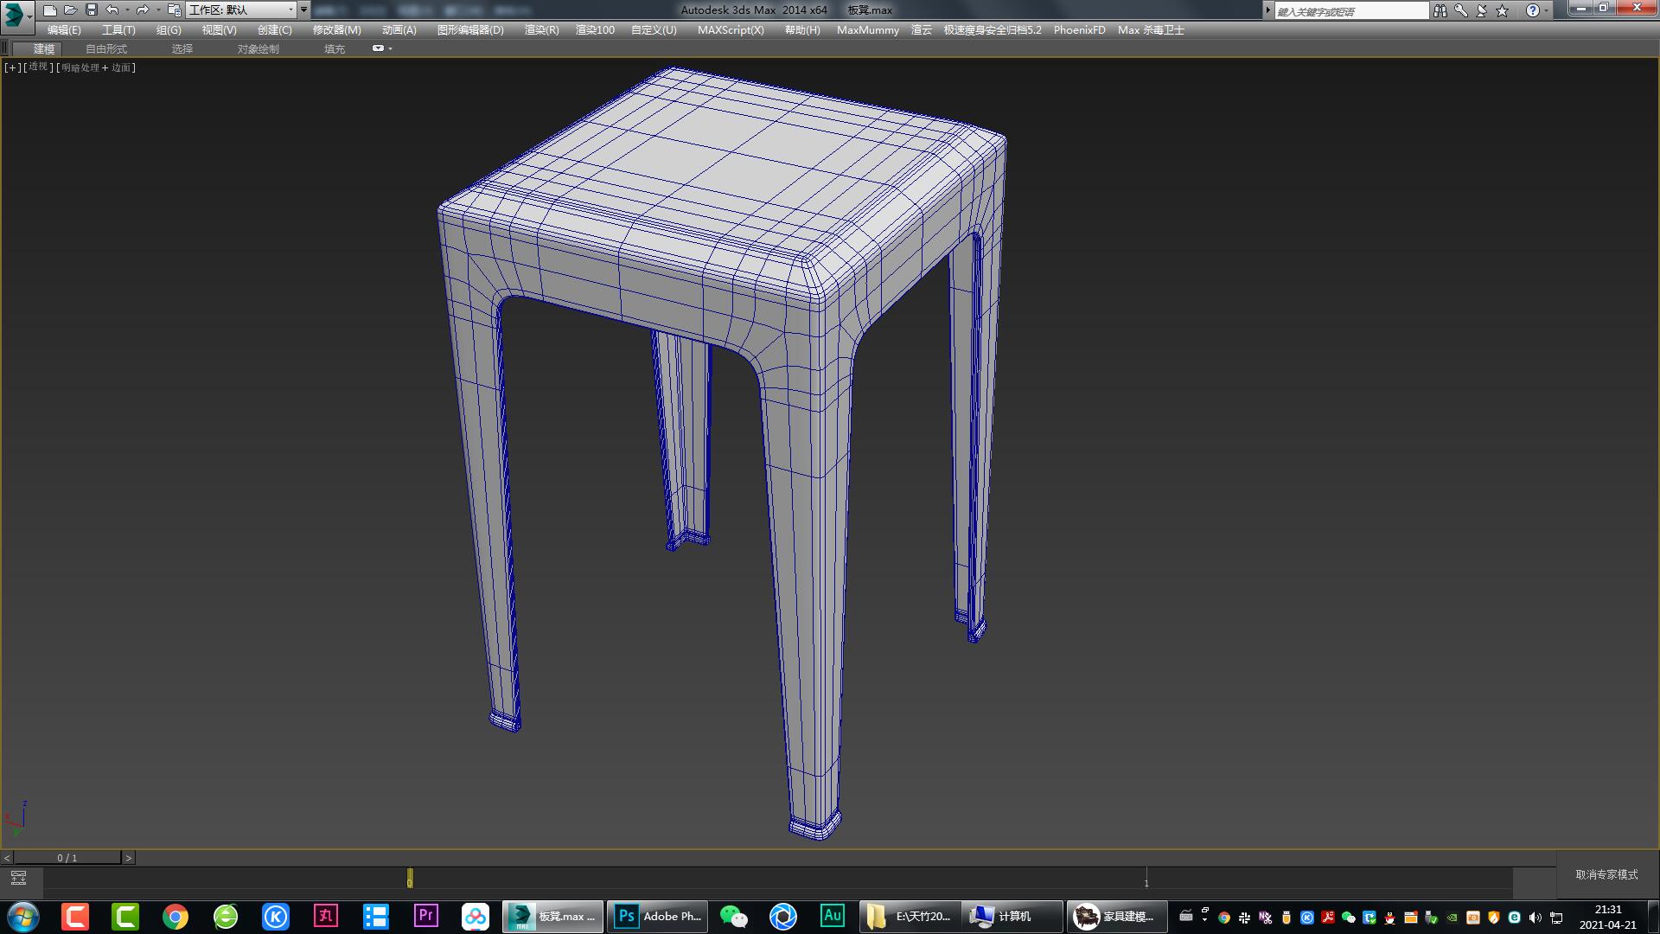Click the next-frame arrow beside 0/1
The height and width of the screenshot is (934, 1660).
pos(128,857)
